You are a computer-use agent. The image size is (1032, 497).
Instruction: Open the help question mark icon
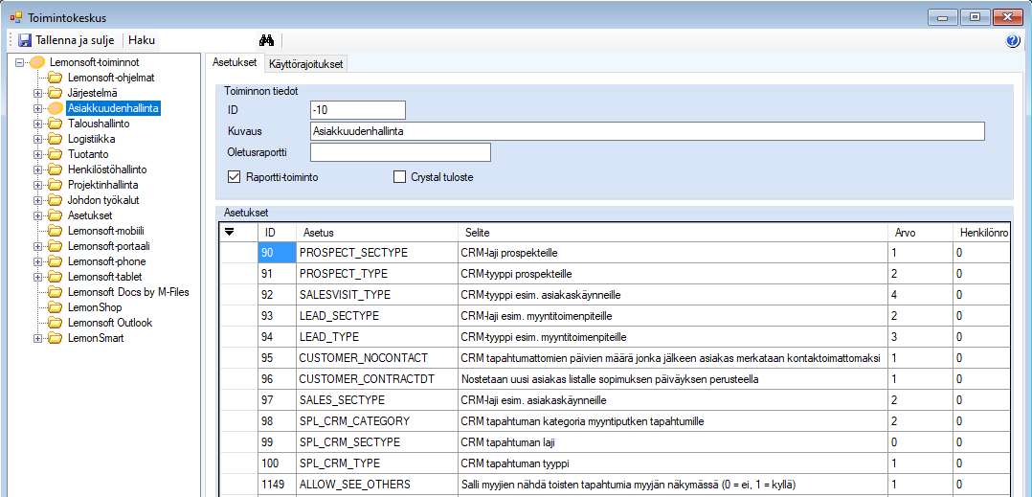tap(1013, 40)
